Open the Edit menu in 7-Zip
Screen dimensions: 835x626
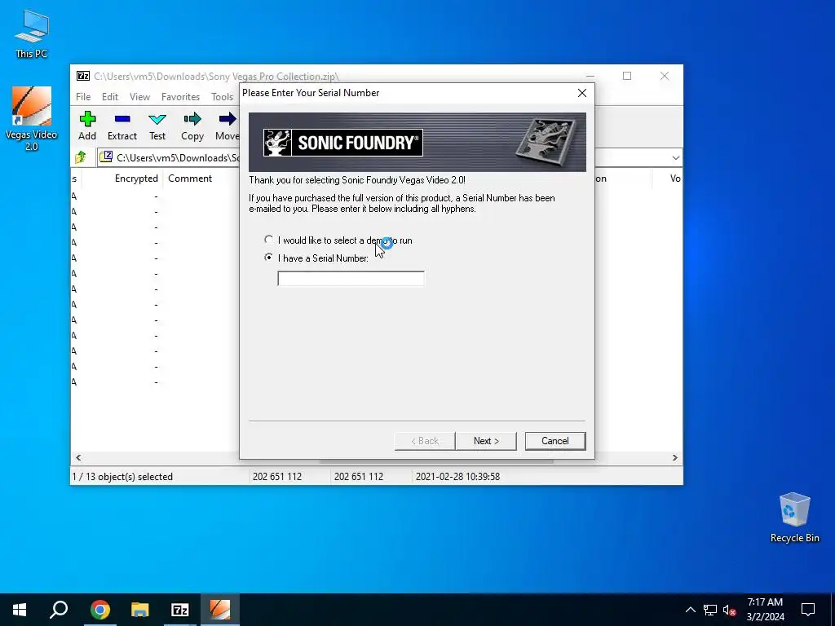[x=110, y=97]
